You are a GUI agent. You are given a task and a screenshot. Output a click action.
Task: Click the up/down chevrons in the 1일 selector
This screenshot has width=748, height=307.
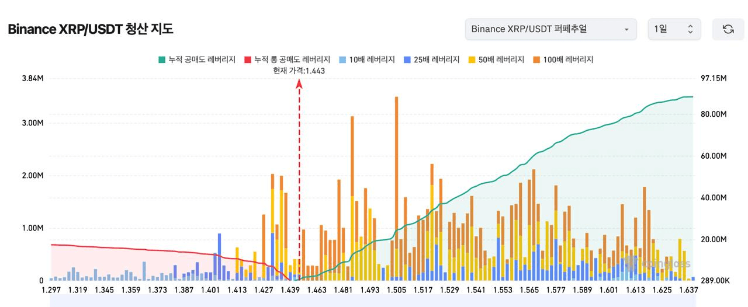[690, 29]
